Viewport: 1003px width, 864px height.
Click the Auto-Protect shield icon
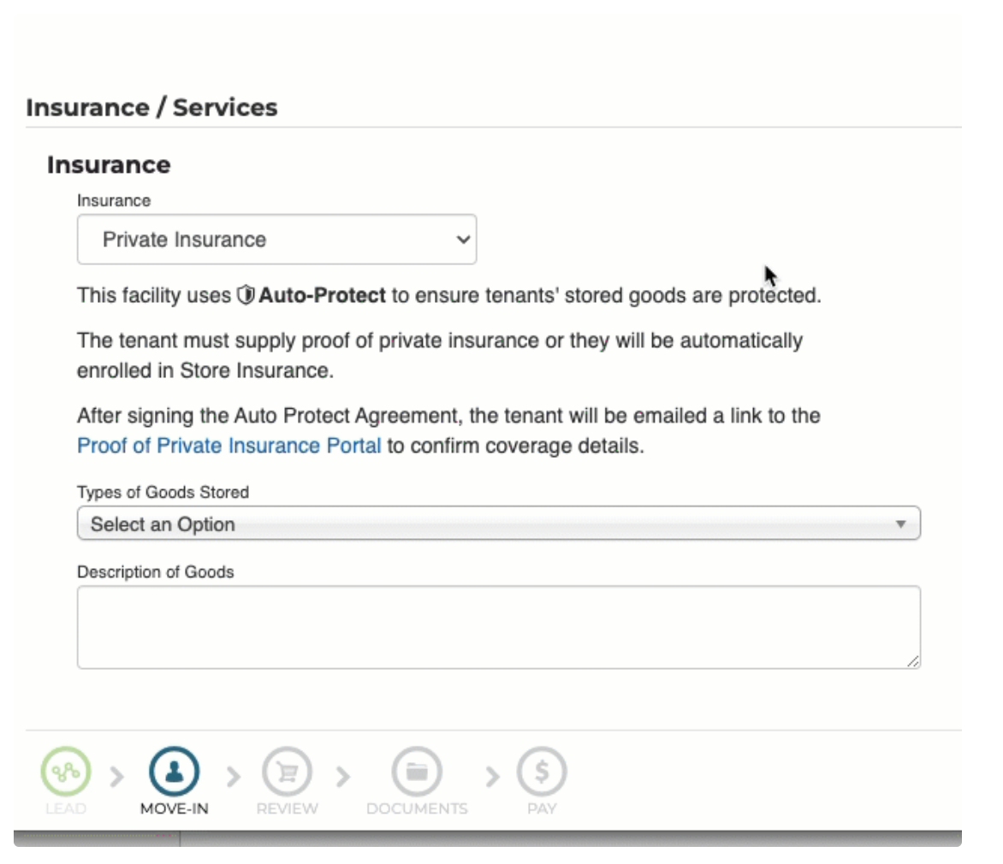tap(246, 296)
